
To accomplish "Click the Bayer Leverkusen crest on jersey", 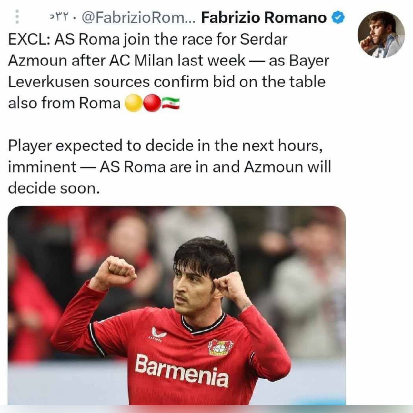I will (220, 348).
